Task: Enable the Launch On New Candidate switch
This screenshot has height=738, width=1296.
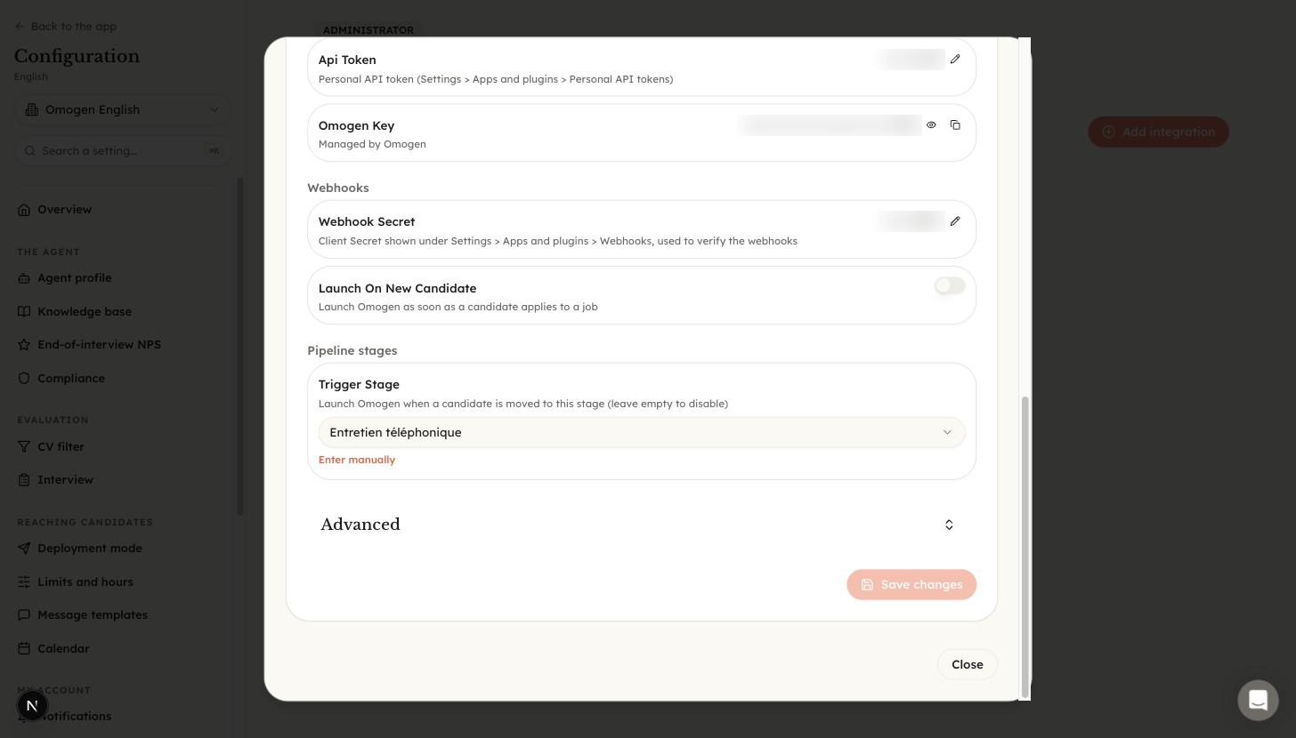Action: pos(950,285)
